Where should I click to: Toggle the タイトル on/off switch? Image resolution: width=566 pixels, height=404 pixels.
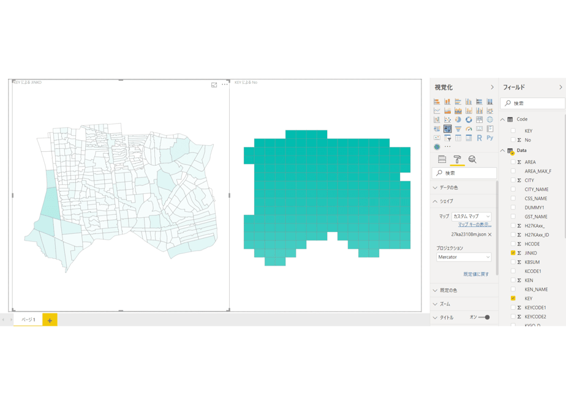tap(484, 318)
